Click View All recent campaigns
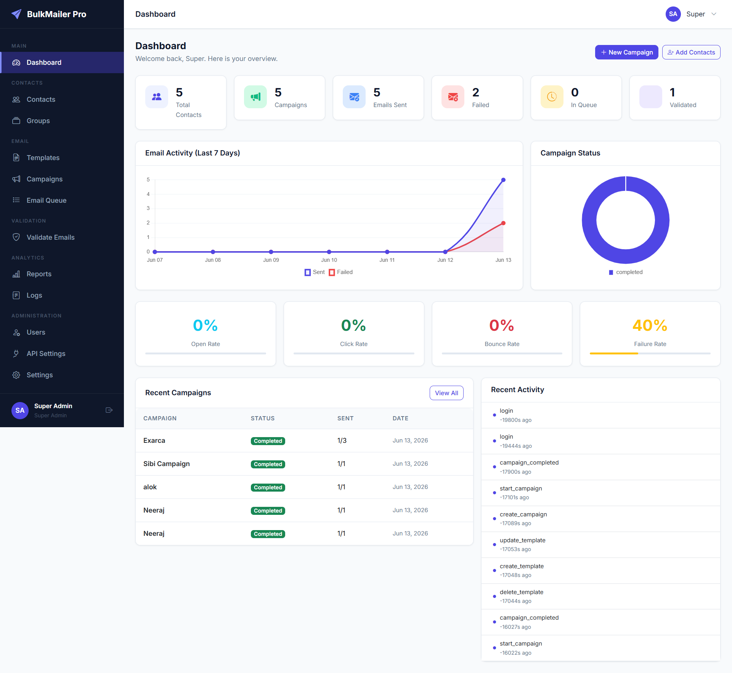 click(x=446, y=393)
